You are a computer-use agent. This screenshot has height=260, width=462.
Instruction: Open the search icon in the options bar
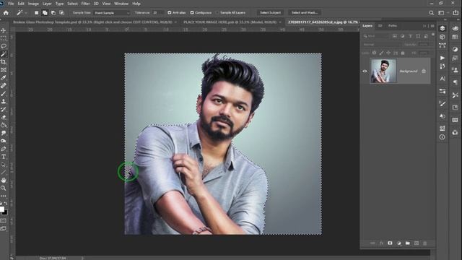tap(432, 13)
